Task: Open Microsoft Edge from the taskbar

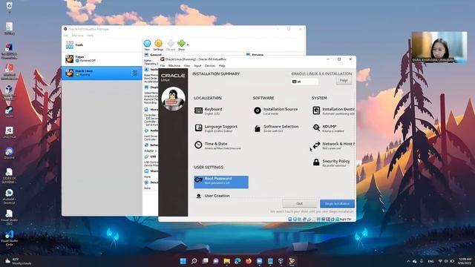Action: tap(237, 261)
